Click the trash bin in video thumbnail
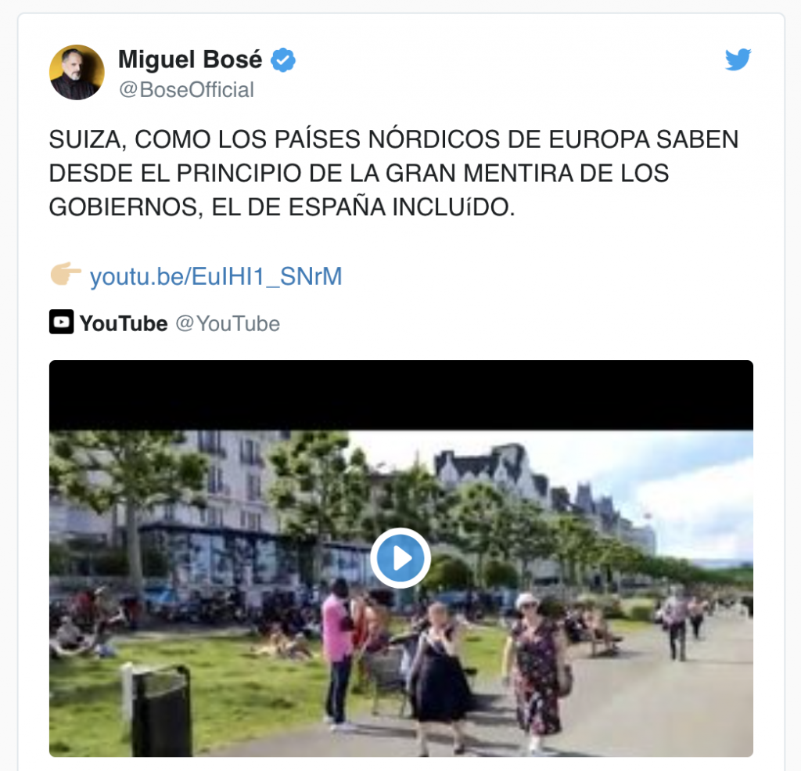801x771 pixels. pyautogui.click(x=161, y=710)
